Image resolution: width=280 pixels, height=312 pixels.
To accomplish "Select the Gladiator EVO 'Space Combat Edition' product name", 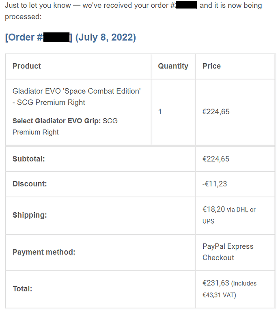I will point(77,97).
